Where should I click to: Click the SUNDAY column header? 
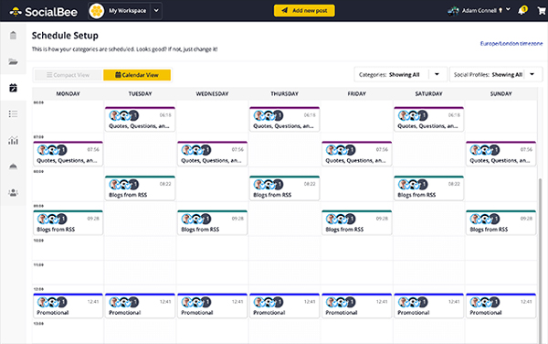[x=501, y=94]
